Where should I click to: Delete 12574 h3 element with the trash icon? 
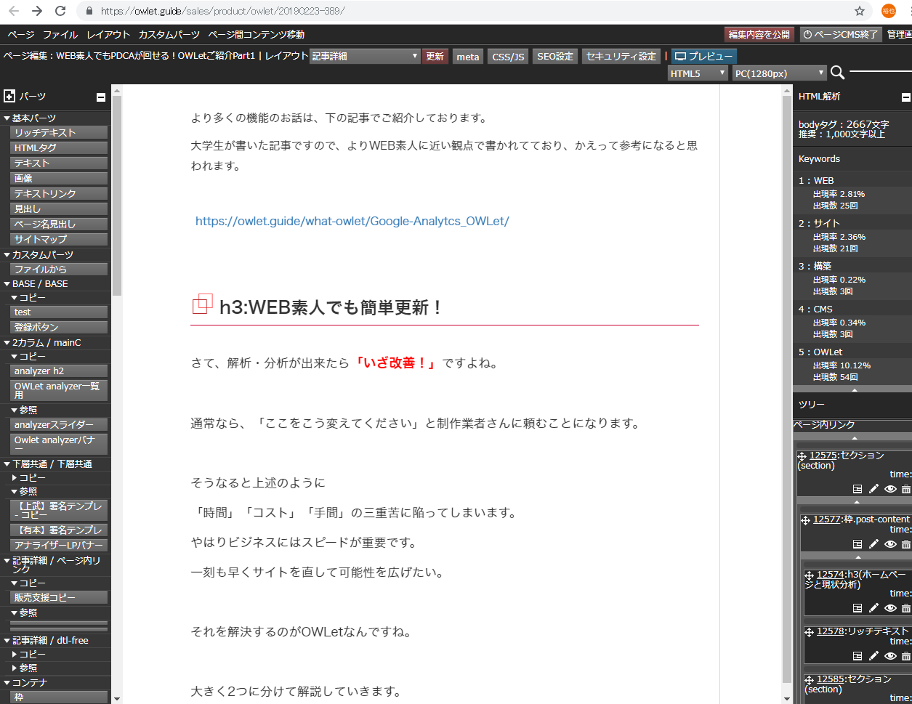point(905,608)
